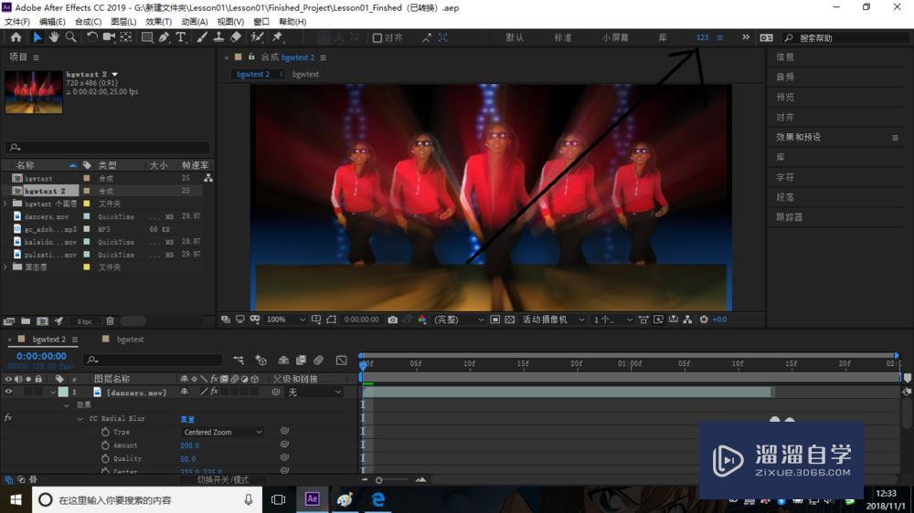Select the Roto Brush tool

point(257,37)
